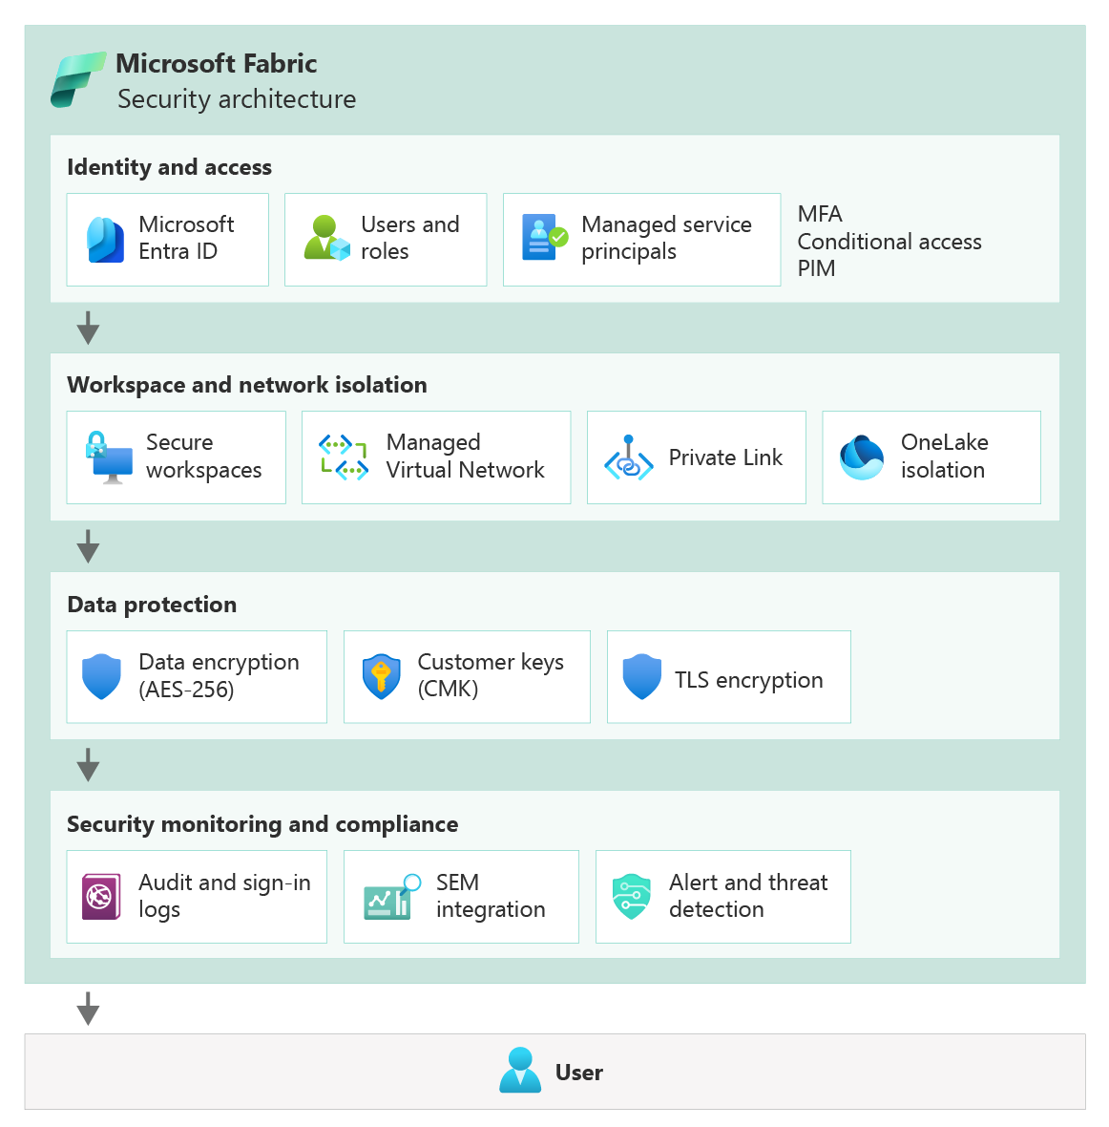1109x1127 pixels.
Task: Select the 'Secure workspaces' label
Action: (x=204, y=457)
